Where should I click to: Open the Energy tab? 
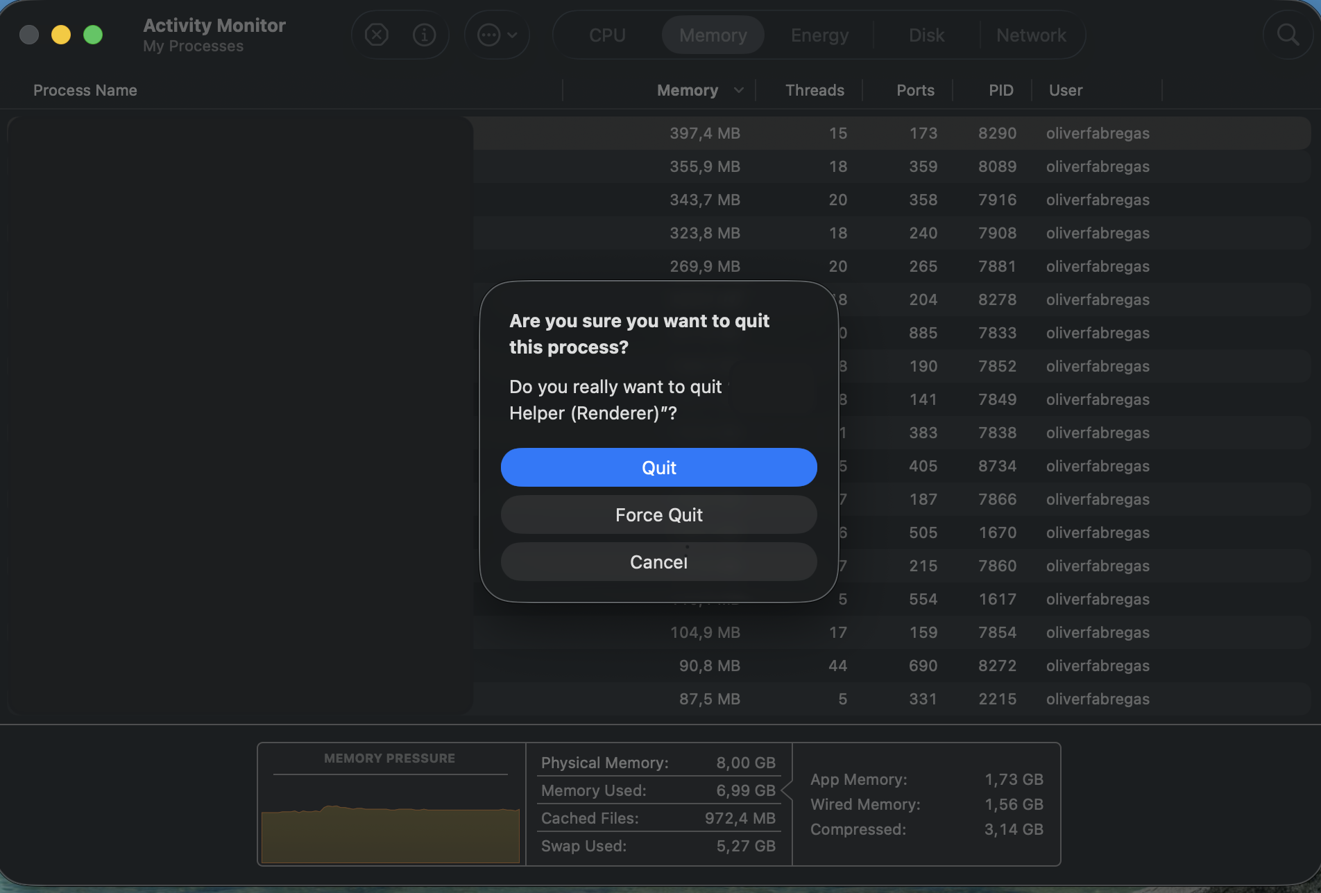(x=819, y=35)
